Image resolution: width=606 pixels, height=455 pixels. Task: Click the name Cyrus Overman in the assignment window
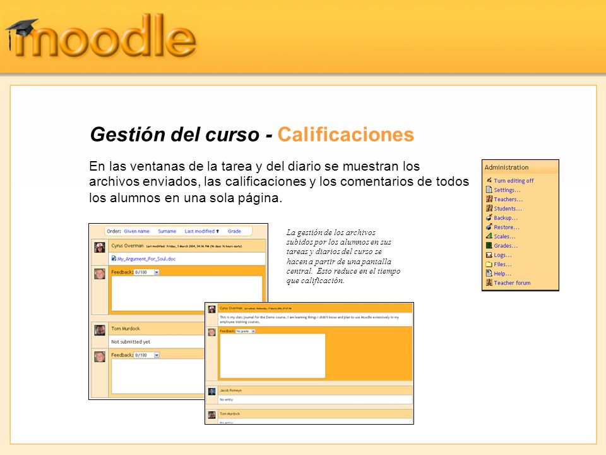click(x=127, y=246)
